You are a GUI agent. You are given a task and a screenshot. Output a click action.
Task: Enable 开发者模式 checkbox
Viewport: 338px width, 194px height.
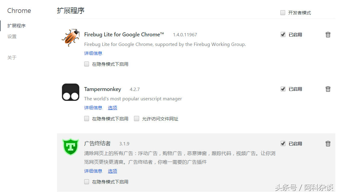(x=283, y=13)
